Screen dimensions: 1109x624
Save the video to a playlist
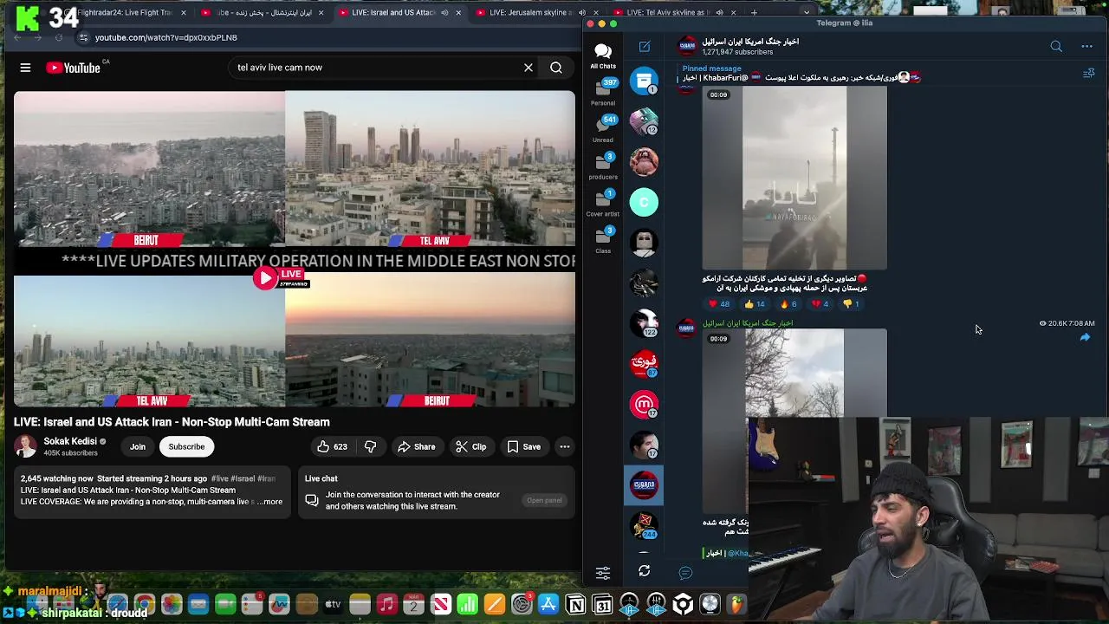click(524, 446)
